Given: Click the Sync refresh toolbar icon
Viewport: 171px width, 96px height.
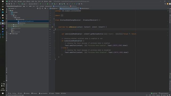Looking at the screenshot, I should (11, 4).
